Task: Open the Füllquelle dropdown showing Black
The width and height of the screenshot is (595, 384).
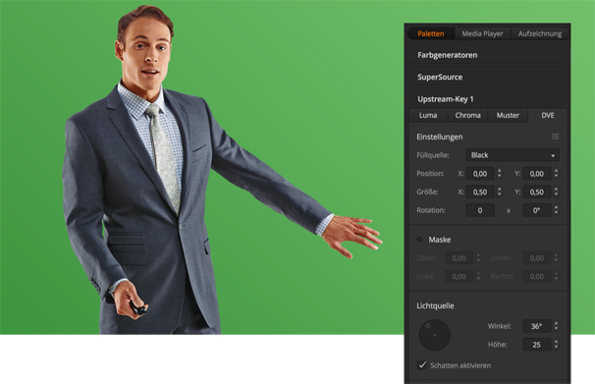Action: (513, 155)
